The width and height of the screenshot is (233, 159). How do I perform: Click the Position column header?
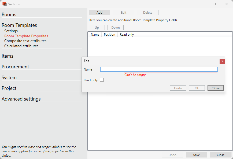click(x=109, y=35)
